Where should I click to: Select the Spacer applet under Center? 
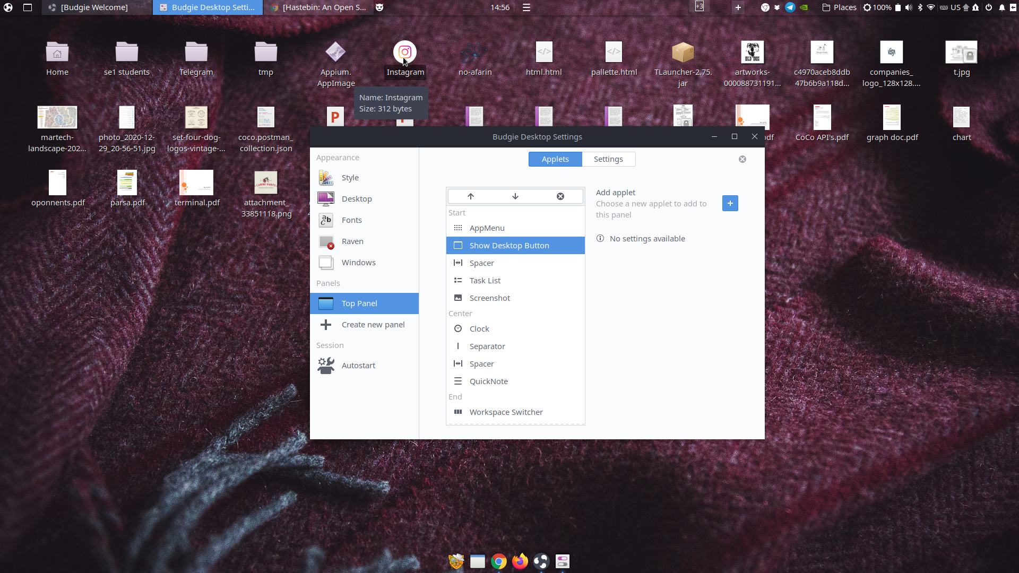(x=515, y=364)
